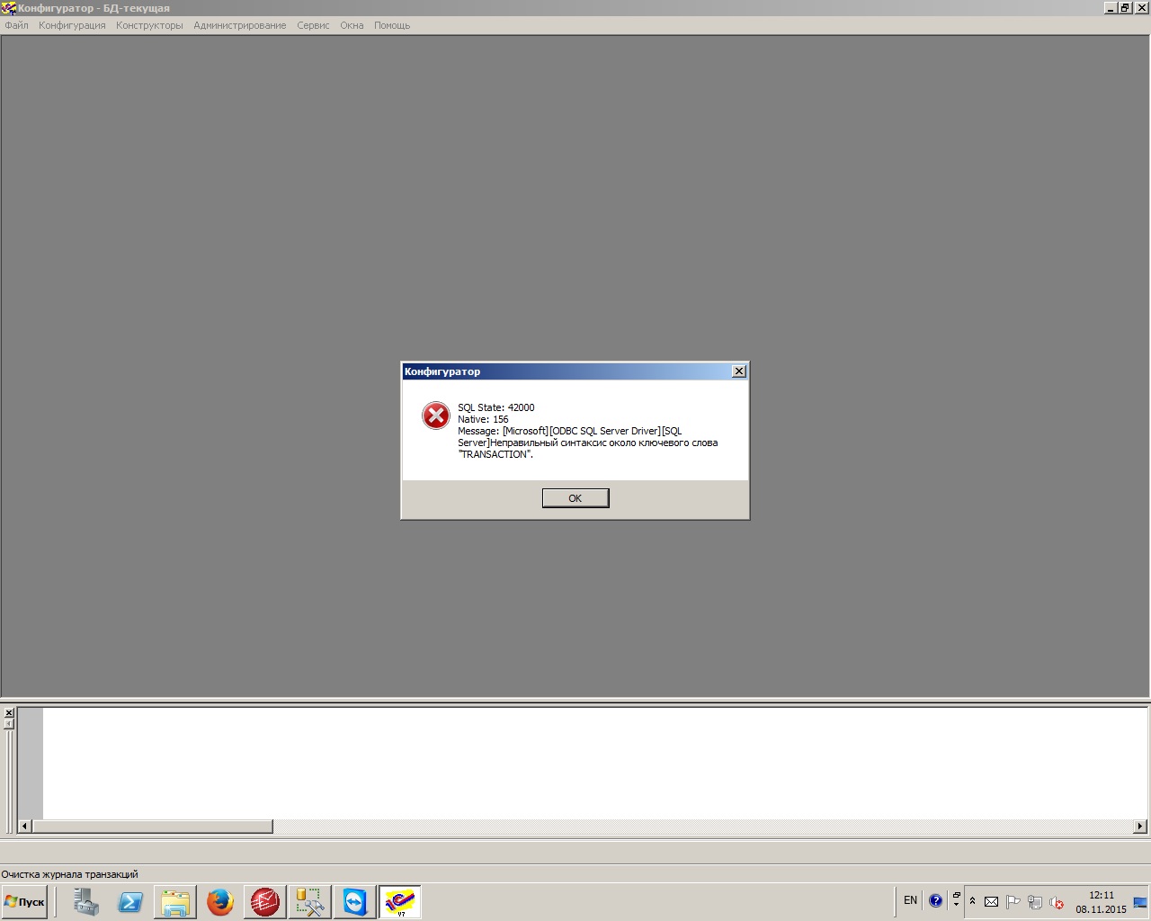Launch Windows PowerShell from the taskbar
The width and height of the screenshot is (1151, 921).
130,902
